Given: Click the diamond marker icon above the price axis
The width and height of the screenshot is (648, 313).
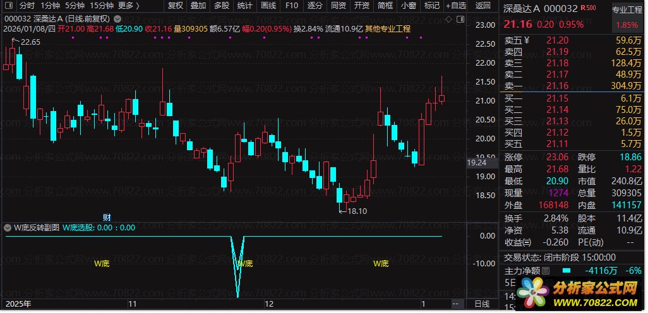Looking at the screenshot, I should [449, 18].
